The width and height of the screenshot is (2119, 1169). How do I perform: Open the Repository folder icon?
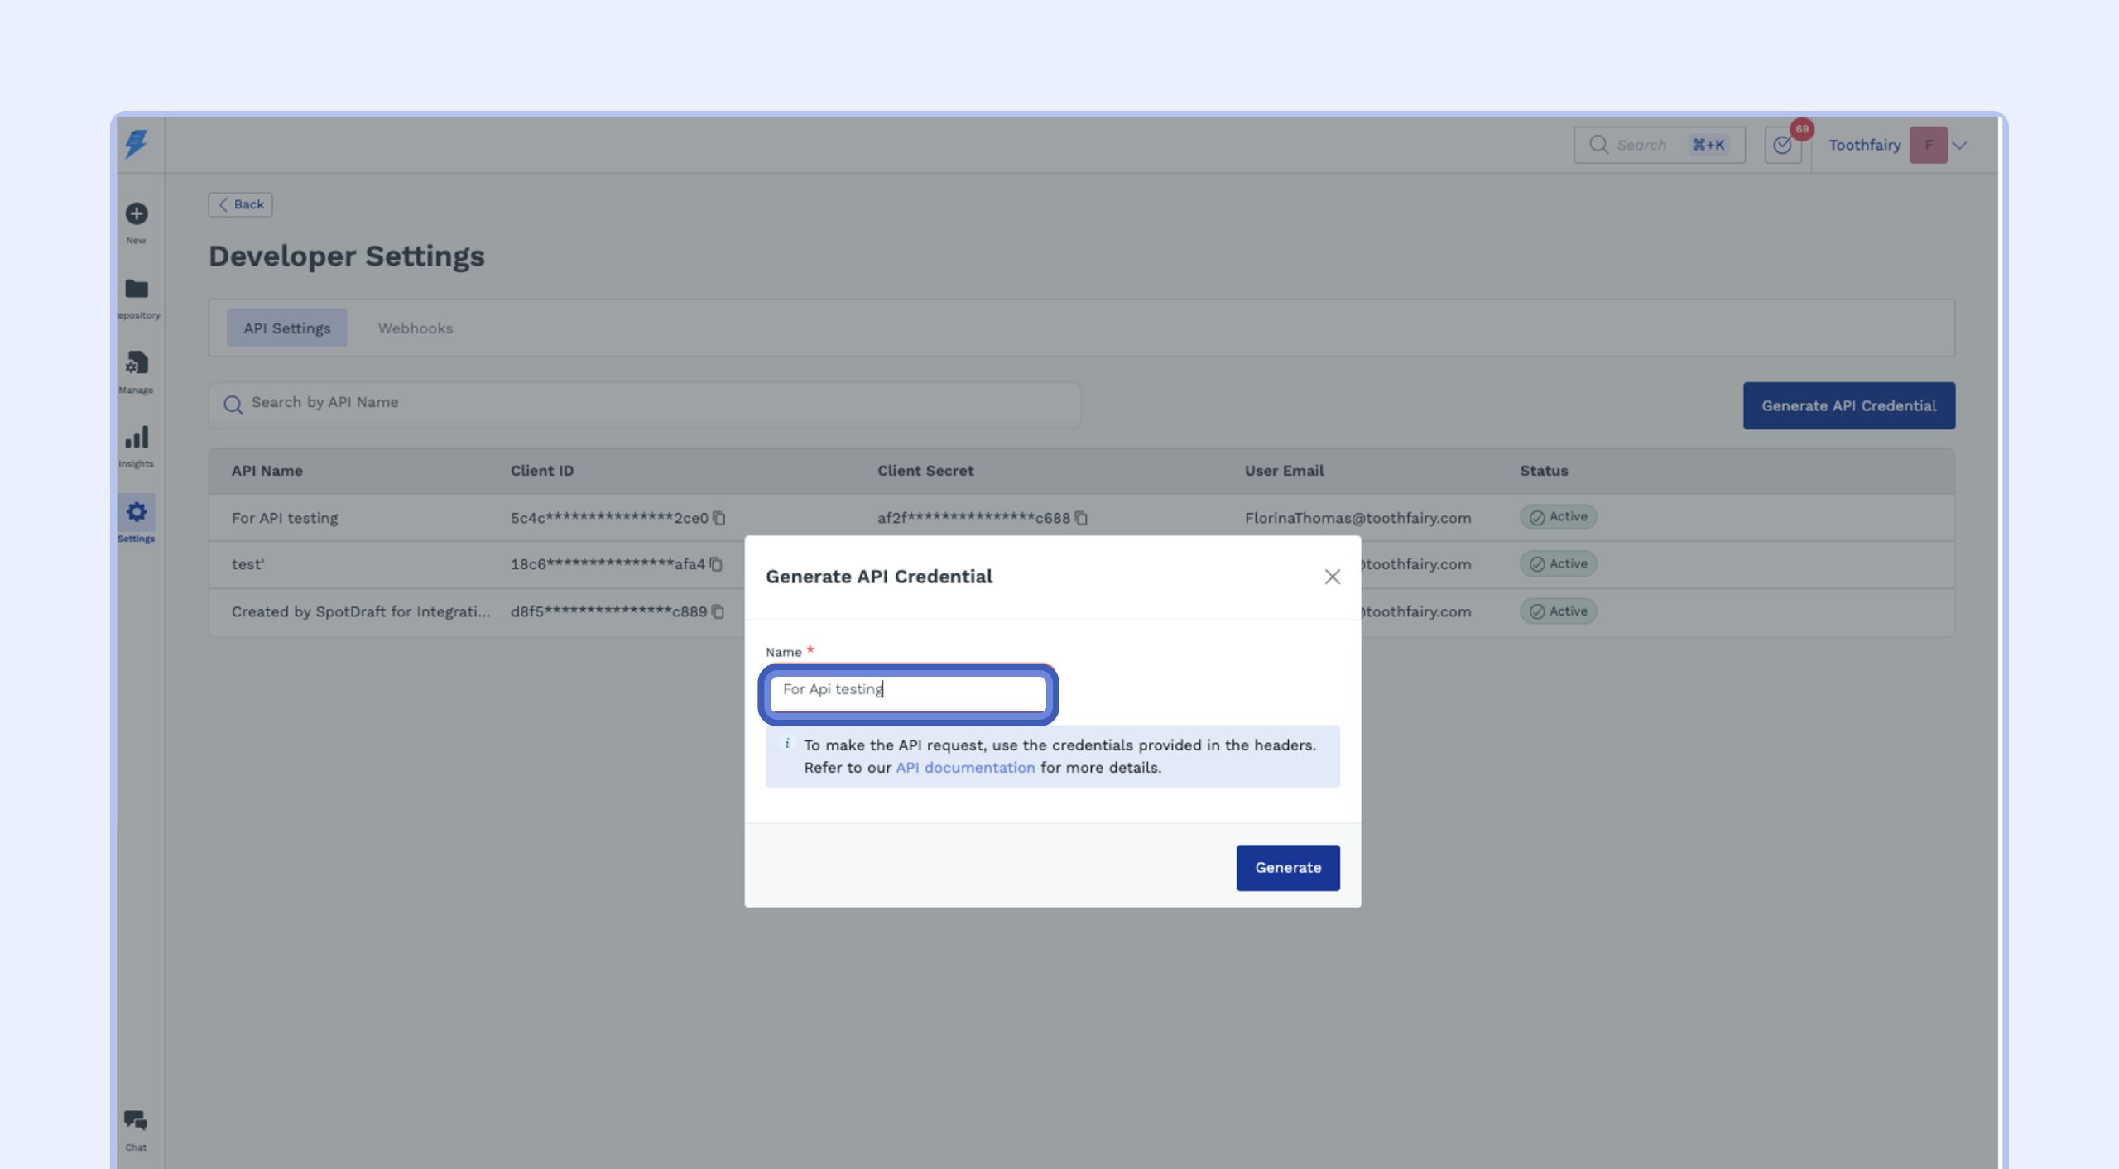(137, 290)
